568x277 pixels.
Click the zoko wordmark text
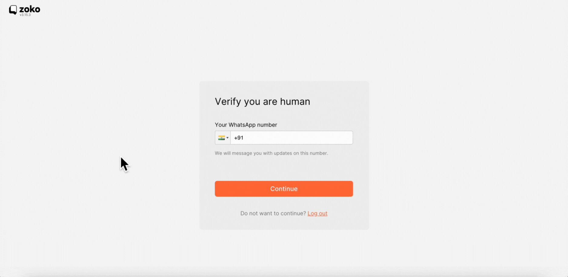click(30, 9)
